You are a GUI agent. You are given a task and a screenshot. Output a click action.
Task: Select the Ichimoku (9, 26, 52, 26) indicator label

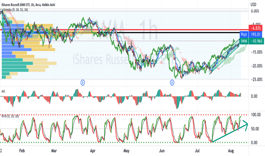(x=15, y=10)
